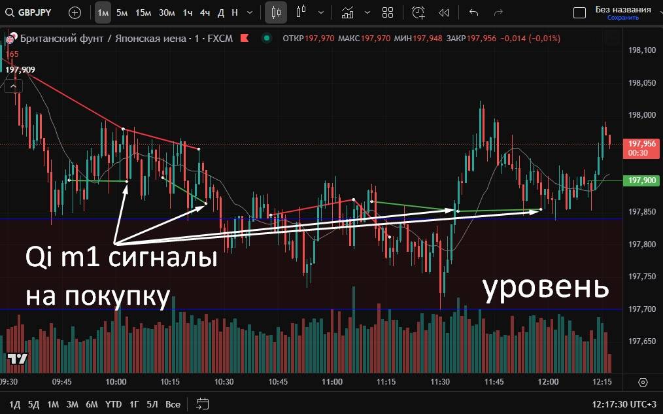Screen dimensions: 663x414
Task: Click the green 197,900 price label
Action: pyautogui.click(x=641, y=181)
